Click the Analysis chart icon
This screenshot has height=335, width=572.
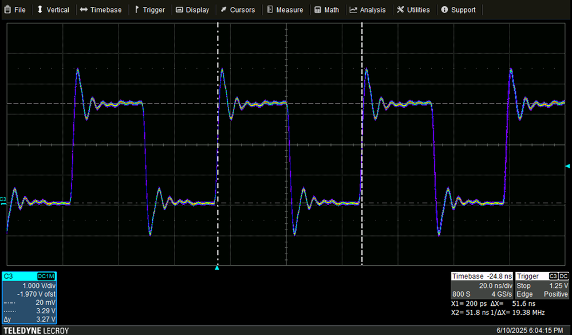click(353, 10)
